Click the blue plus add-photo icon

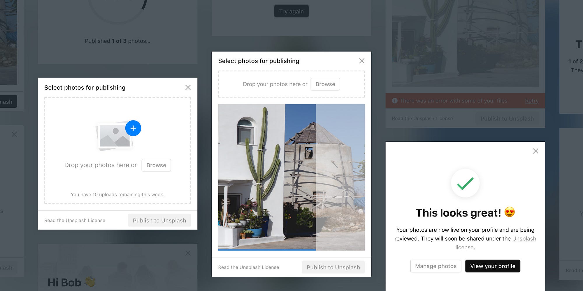[133, 128]
